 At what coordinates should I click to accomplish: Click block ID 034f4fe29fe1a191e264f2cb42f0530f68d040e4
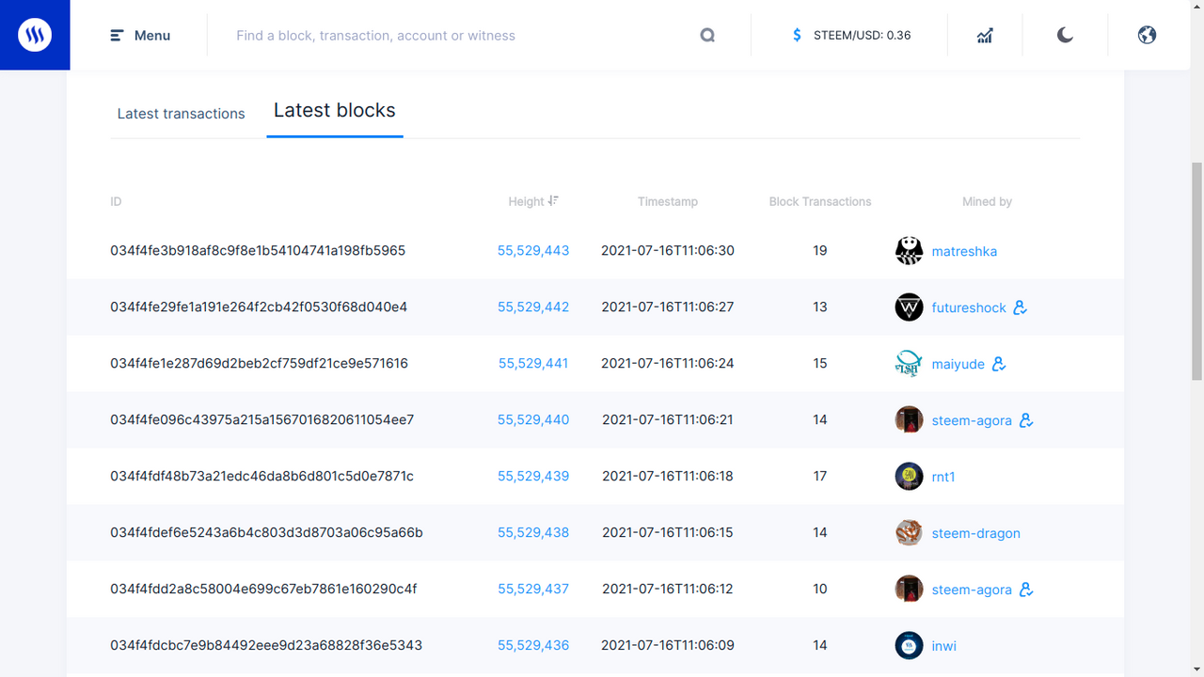click(x=259, y=307)
